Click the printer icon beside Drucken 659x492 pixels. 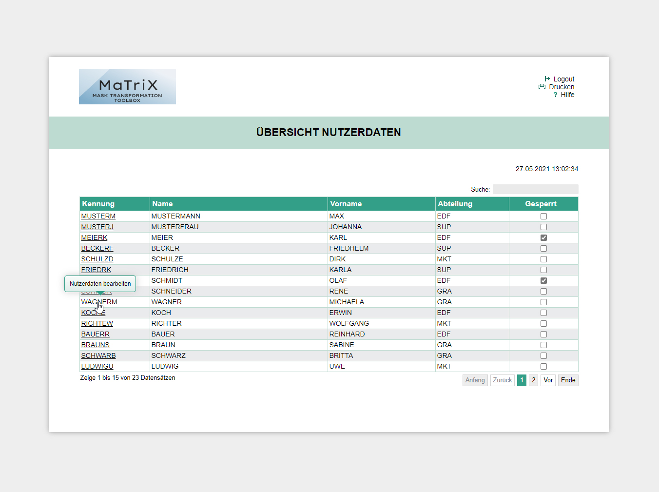[542, 87]
